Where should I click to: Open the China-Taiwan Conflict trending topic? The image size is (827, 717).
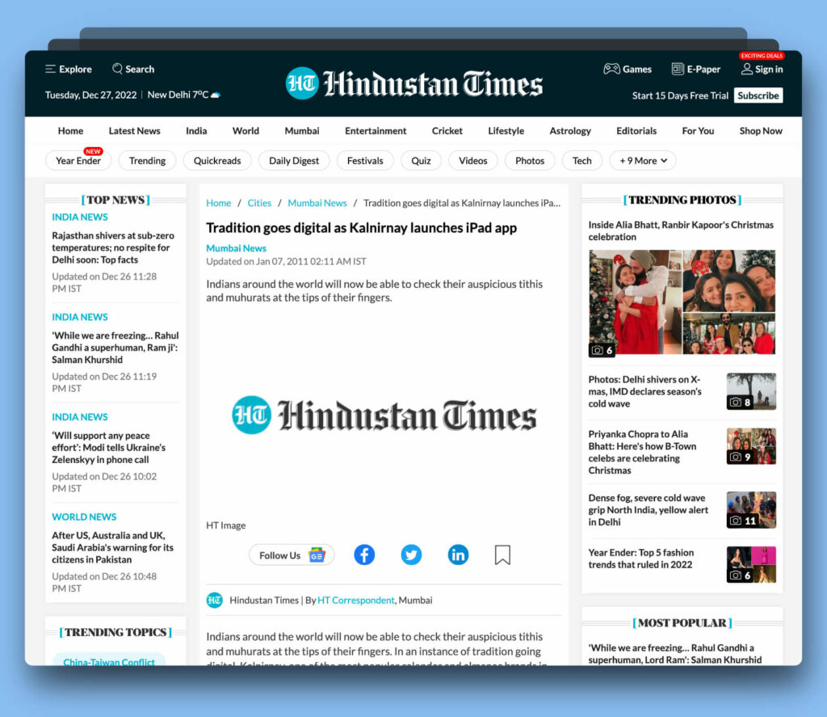(x=109, y=660)
